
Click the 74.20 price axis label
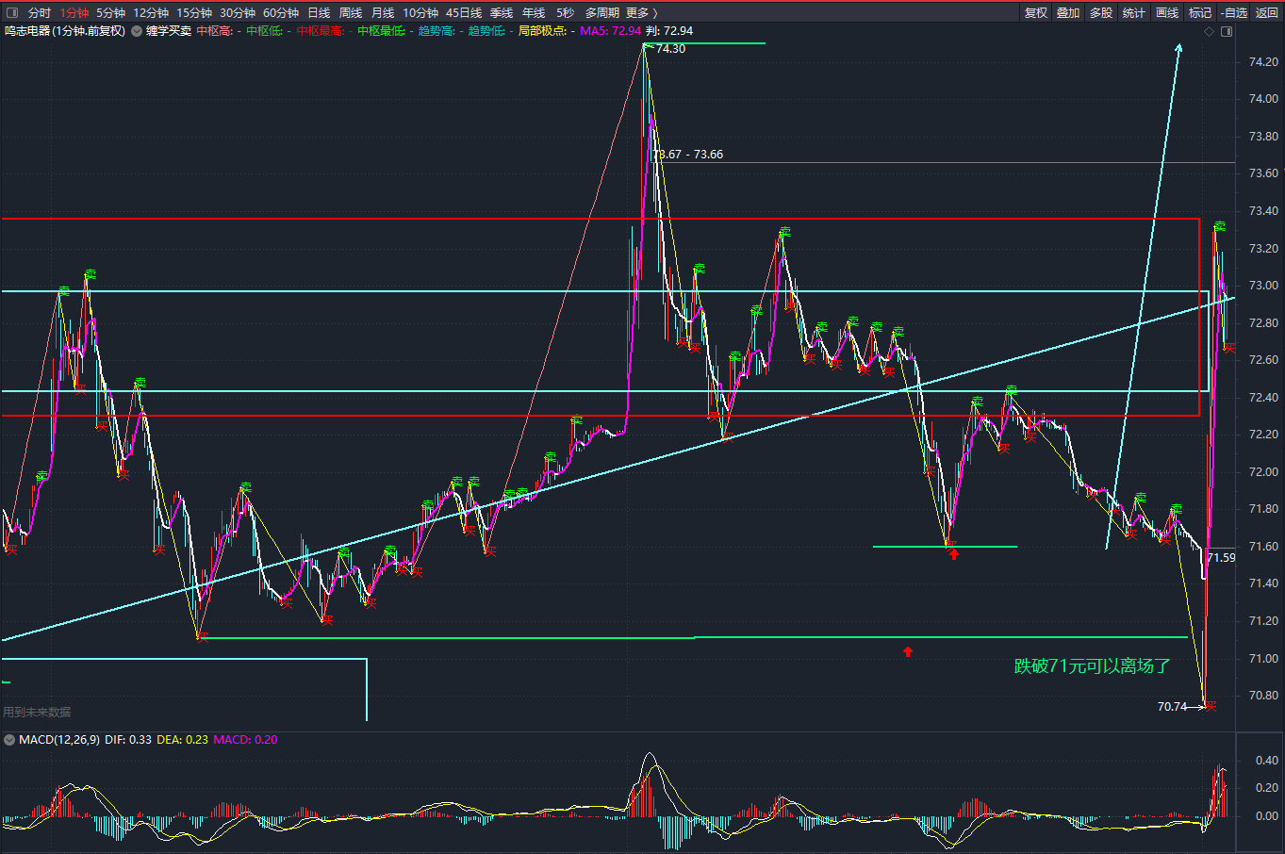coord(1263,62)
